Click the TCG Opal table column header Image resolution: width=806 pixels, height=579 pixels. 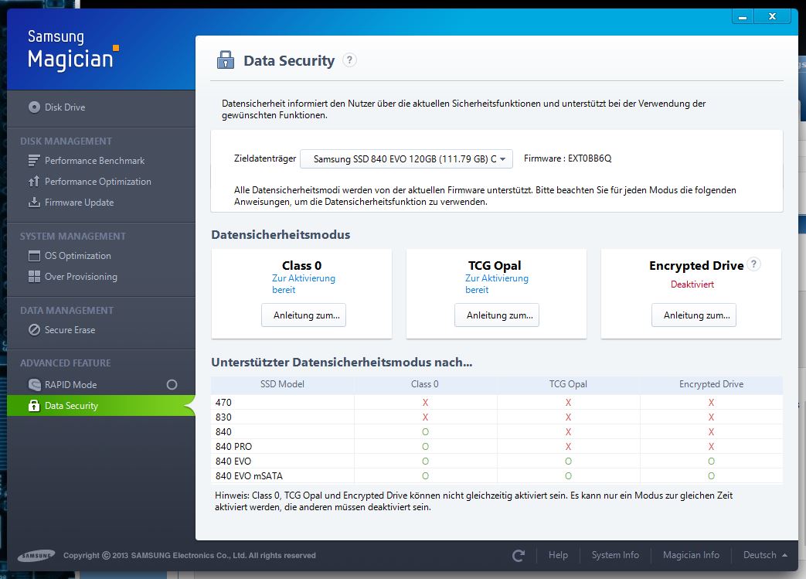[568, 384]
